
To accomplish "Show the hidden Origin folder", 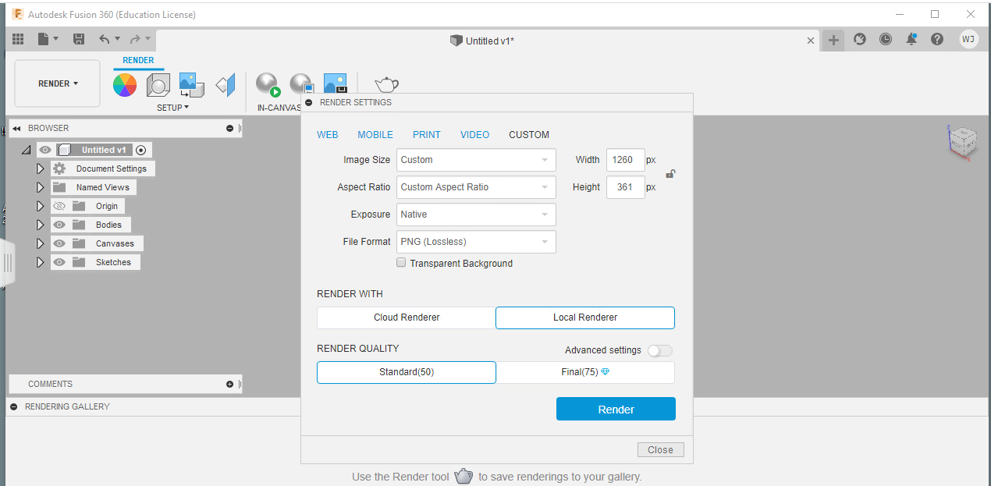I will click(59, 206).
